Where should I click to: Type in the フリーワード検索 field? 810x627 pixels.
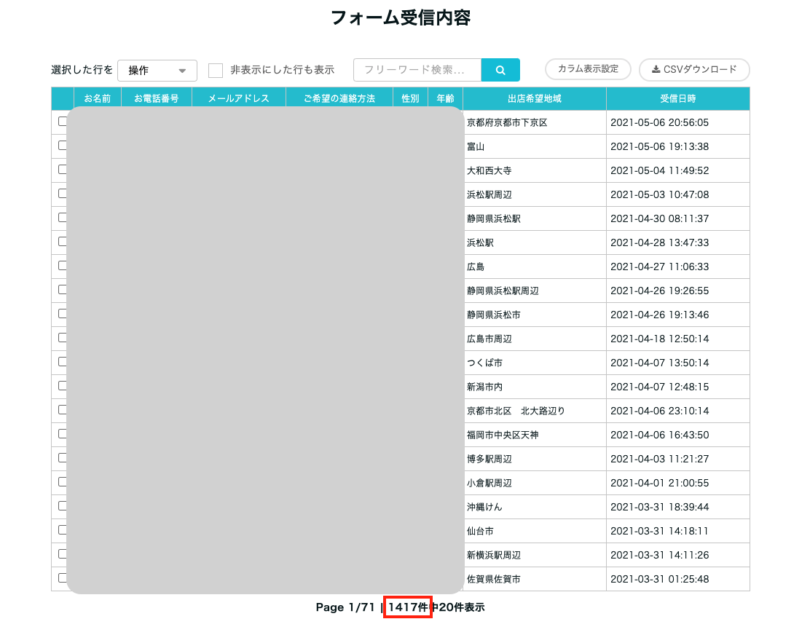(x=417, y=70)
